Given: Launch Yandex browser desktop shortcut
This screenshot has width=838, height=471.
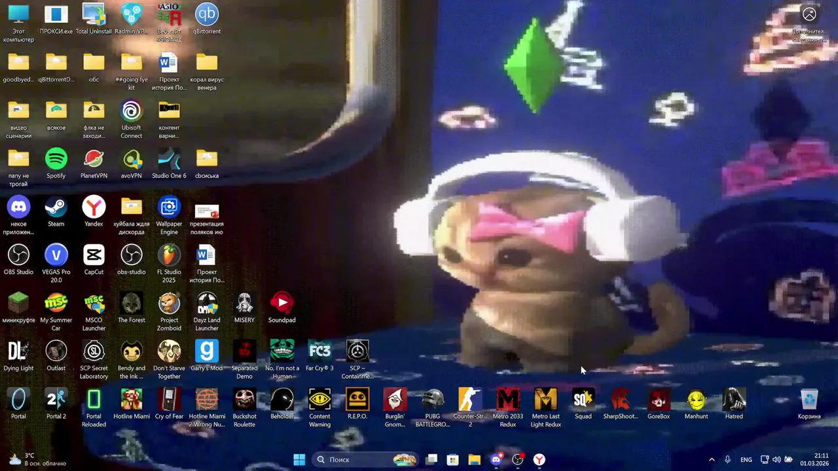Looking at the screenshot, I should [x=94, y=212].
